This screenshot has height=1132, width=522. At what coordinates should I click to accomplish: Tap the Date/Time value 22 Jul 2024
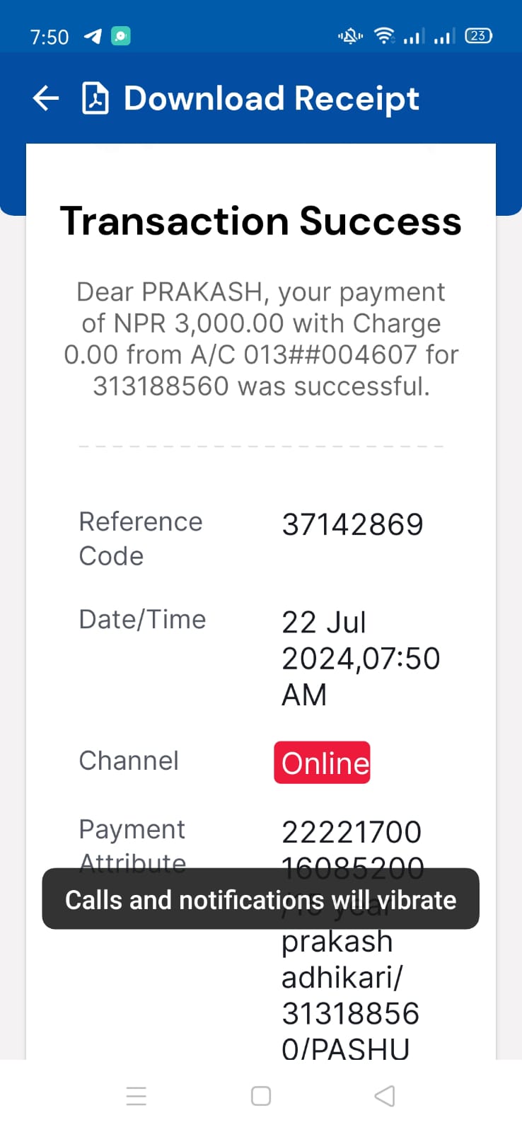(361, 659)
